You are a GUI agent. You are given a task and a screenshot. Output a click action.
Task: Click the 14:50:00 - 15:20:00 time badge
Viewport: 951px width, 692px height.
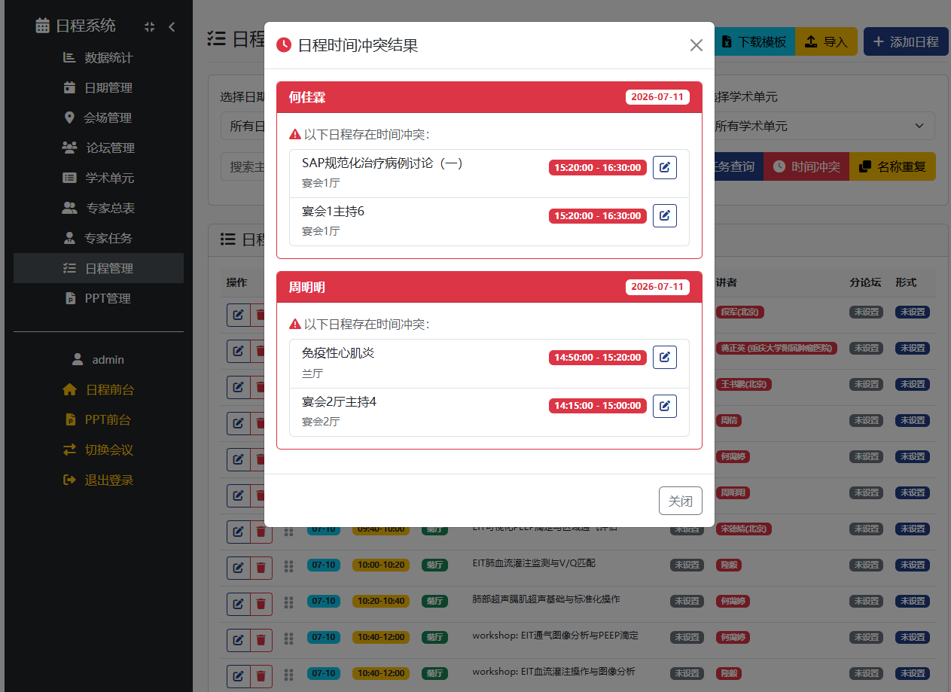[x=598, y=358]
